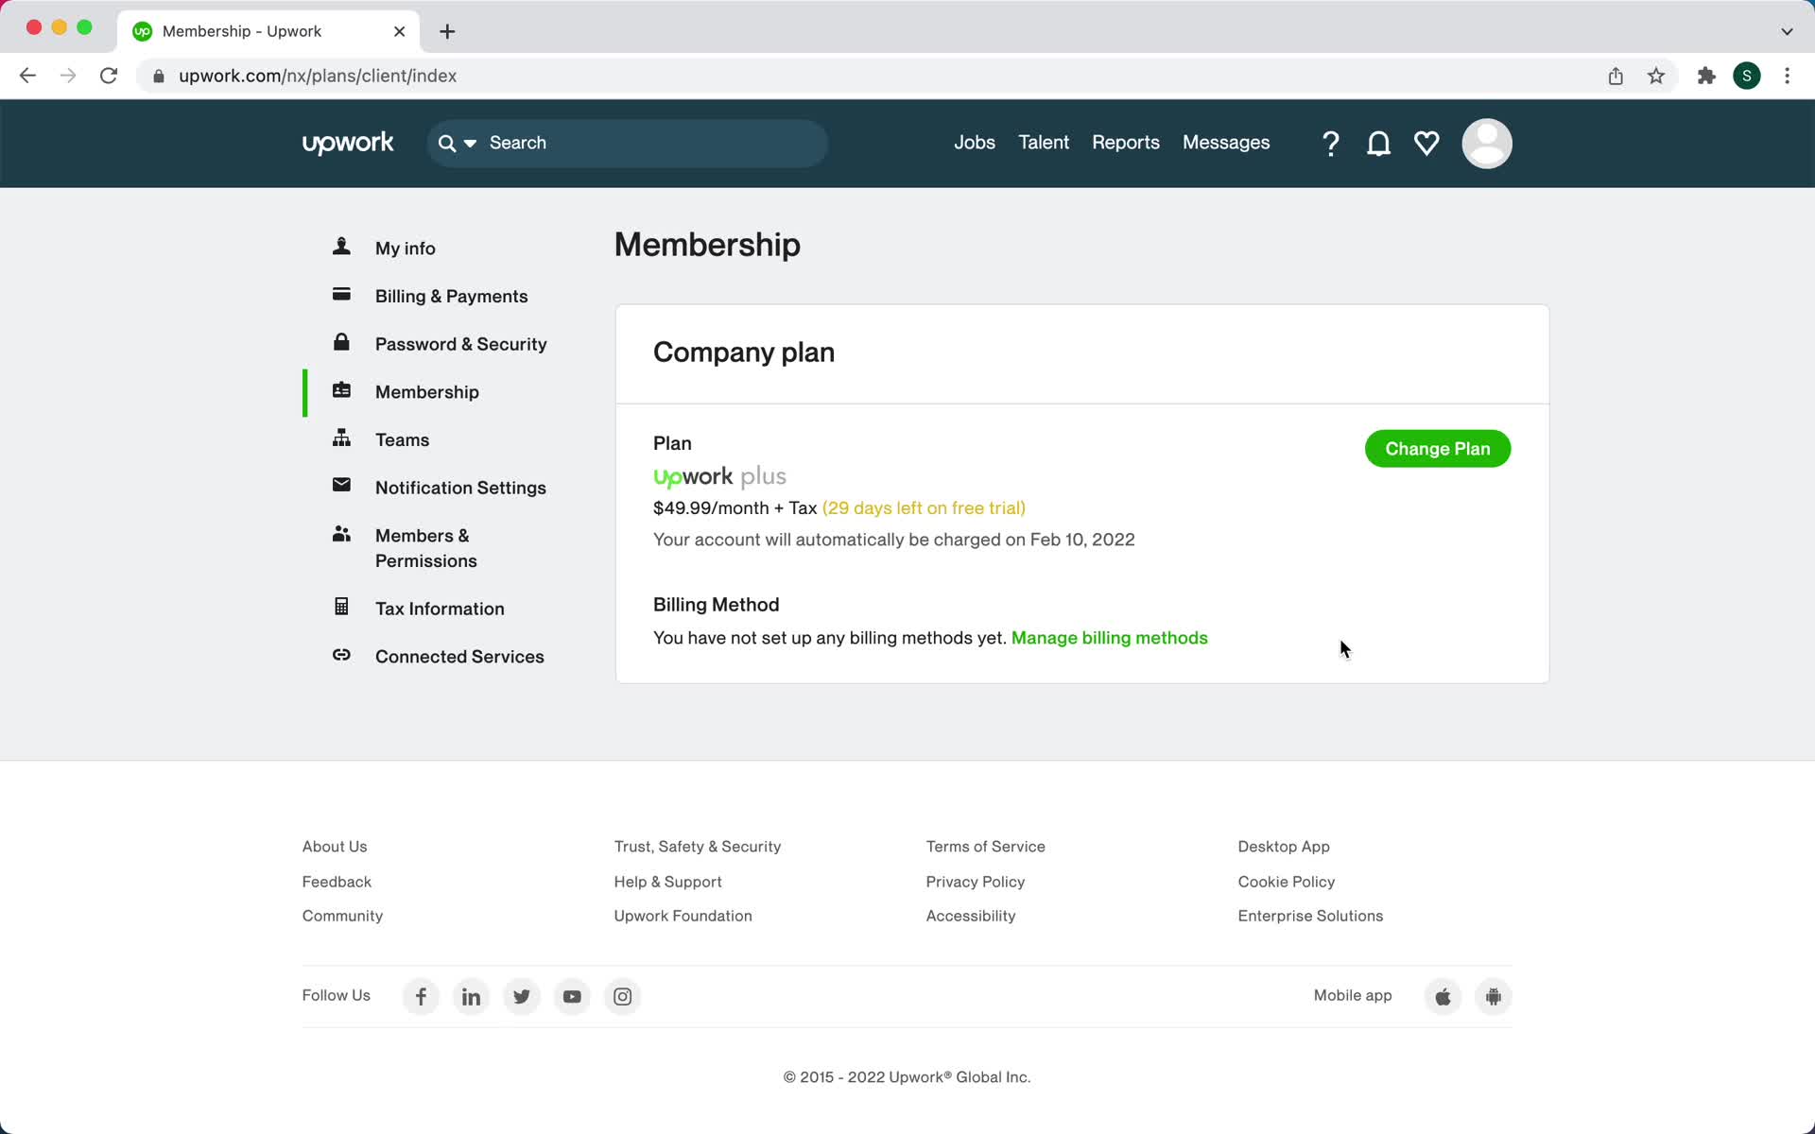Go to Messages

(x=1226, y=143)
